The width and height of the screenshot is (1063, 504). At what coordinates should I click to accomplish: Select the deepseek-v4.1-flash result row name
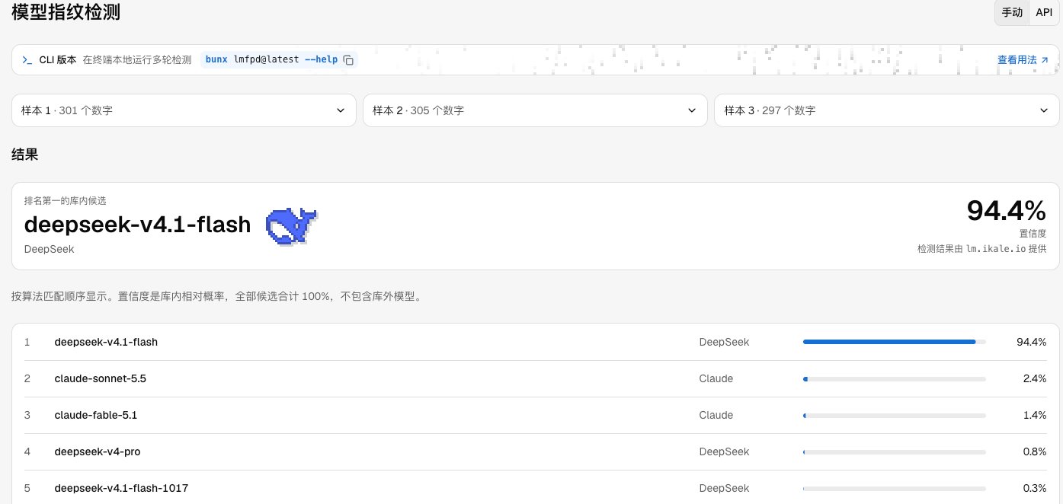point(106,342)
